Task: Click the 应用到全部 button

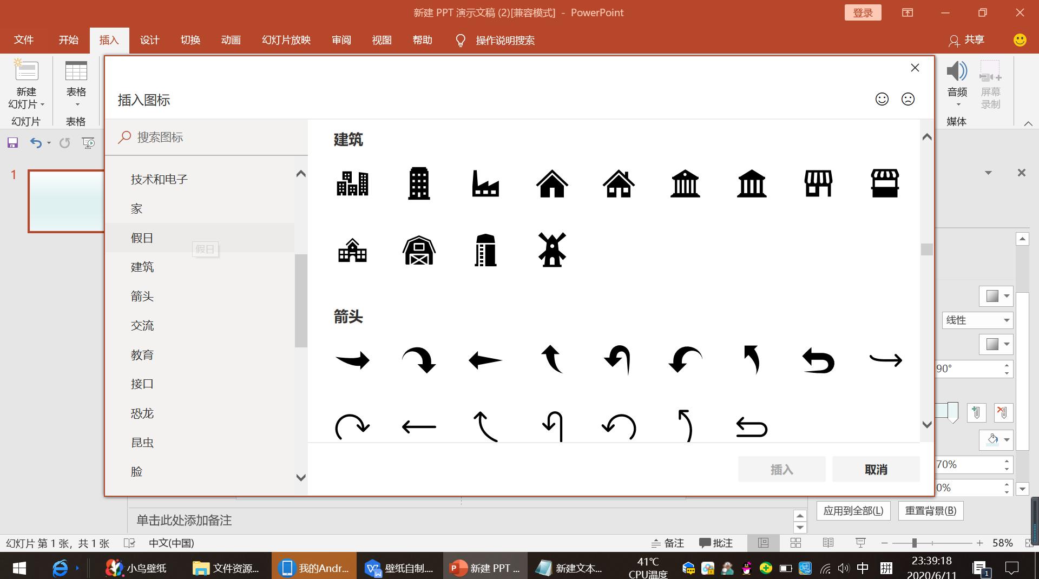Action: [853, 510]
